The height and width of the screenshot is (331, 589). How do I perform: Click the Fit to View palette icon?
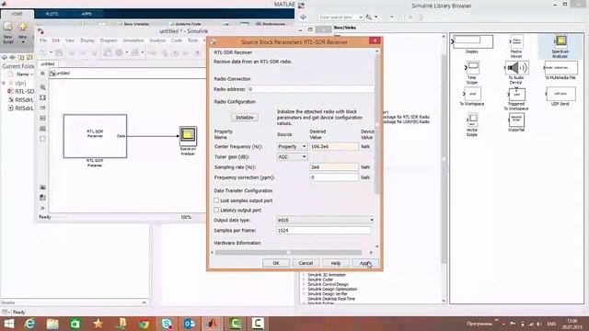(x=43, y=97)
